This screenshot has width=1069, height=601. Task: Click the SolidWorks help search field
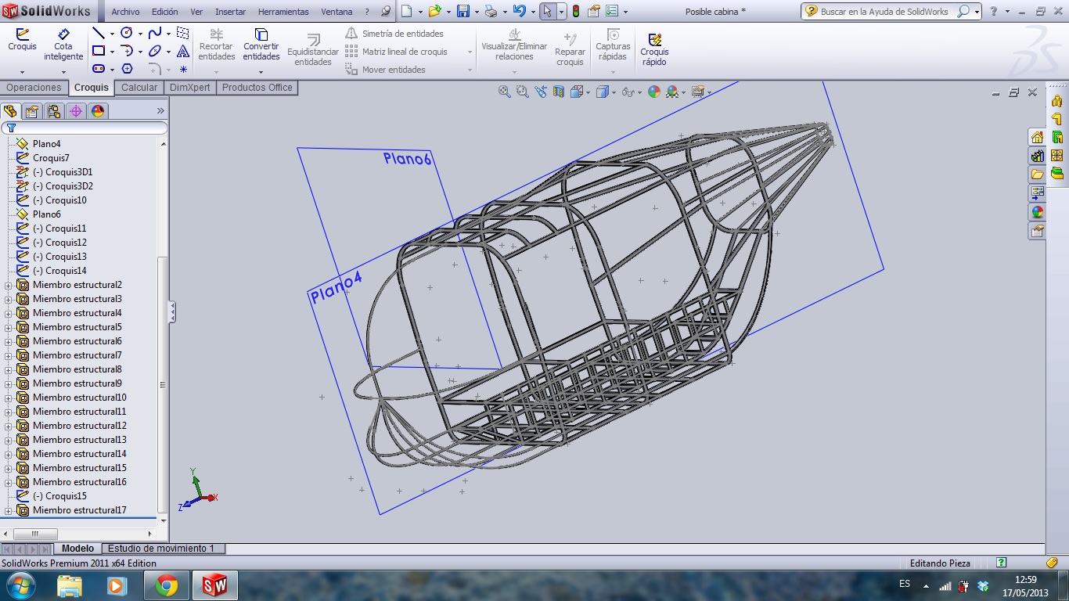888,12
